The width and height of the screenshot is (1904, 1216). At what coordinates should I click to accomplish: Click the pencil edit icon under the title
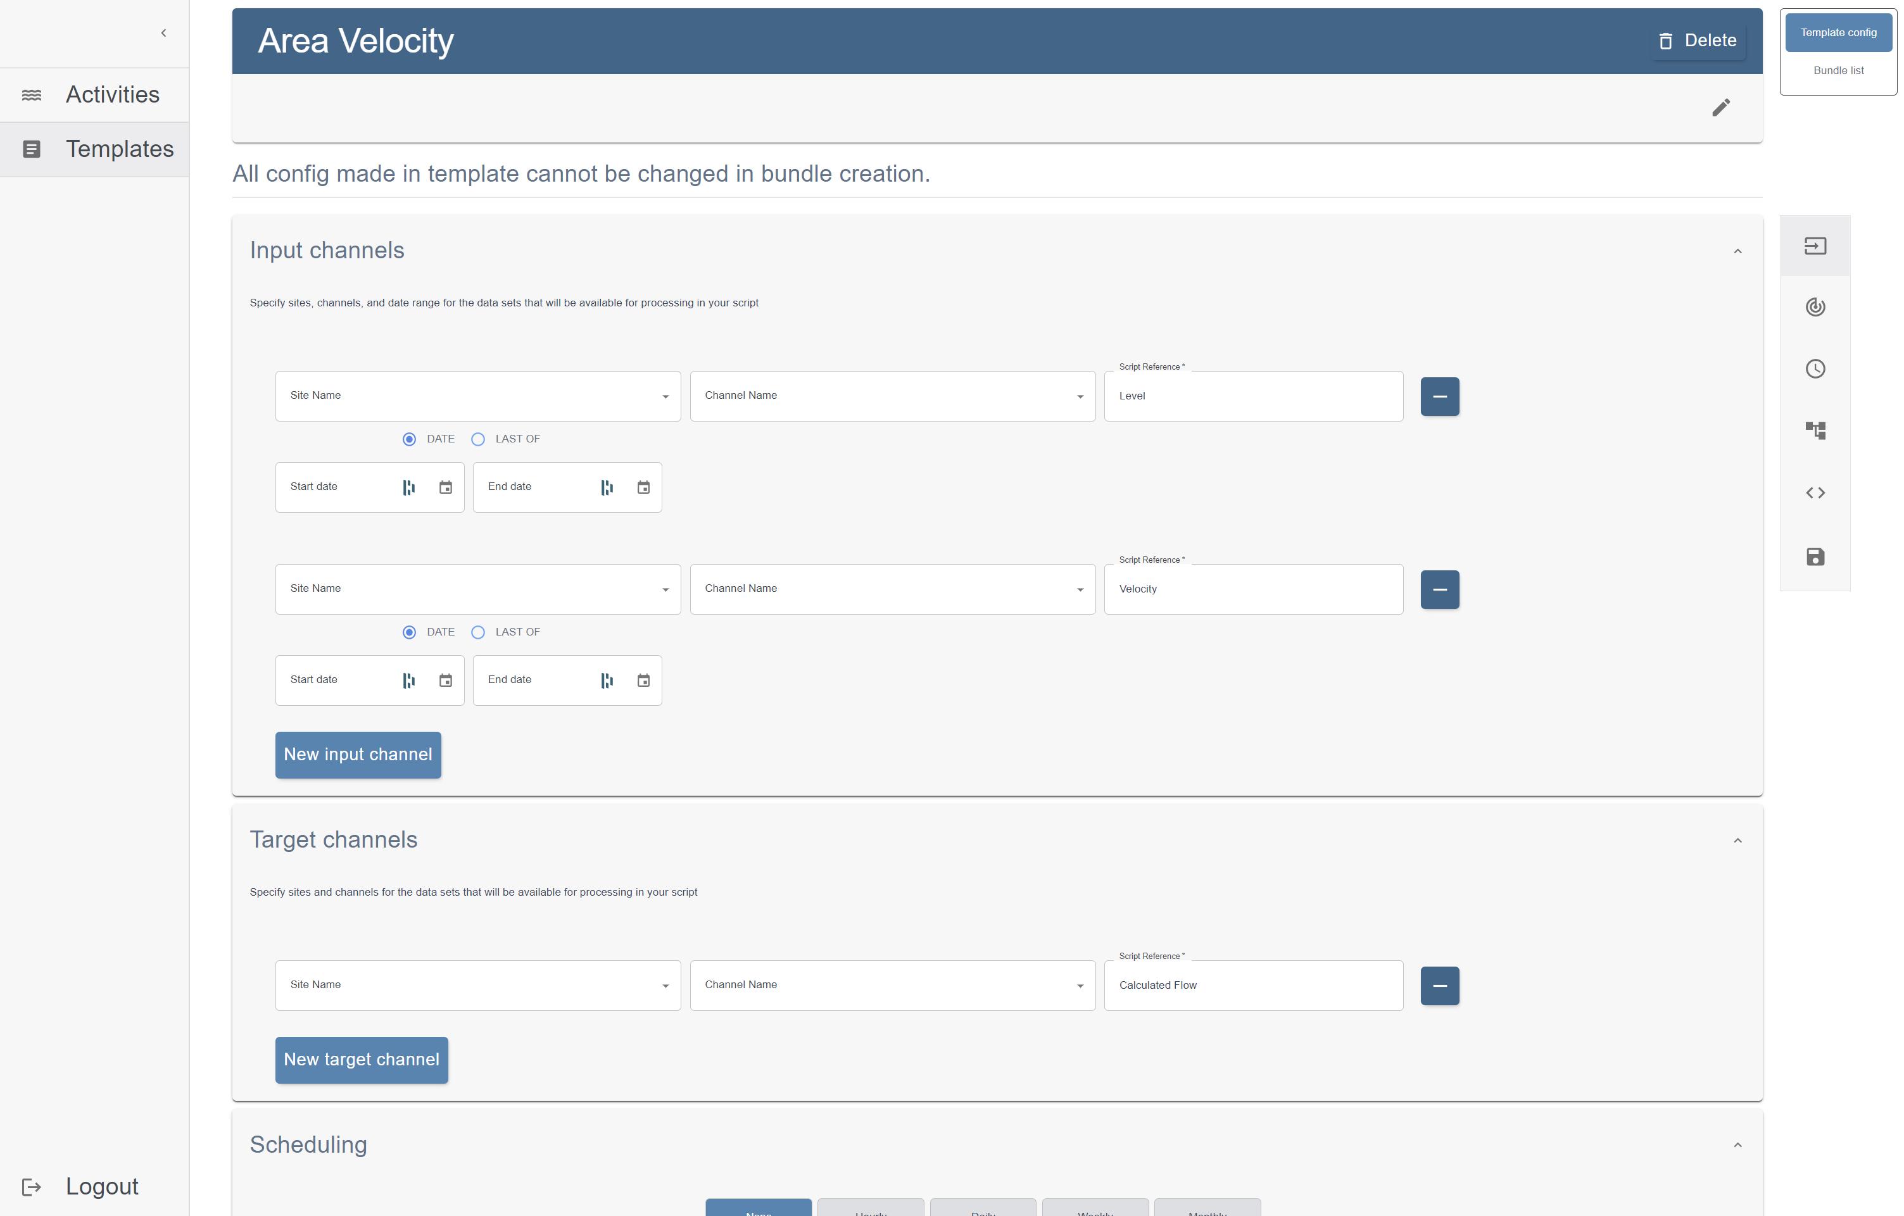point(1720,108)
